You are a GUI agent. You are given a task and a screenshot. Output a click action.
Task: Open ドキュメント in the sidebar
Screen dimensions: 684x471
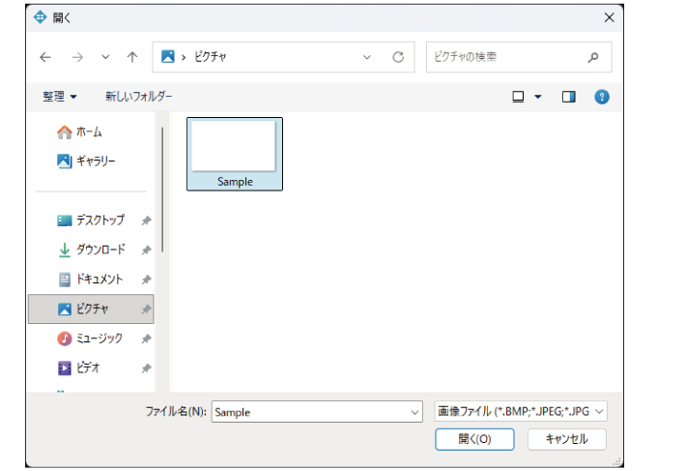[x=90, y=280]
